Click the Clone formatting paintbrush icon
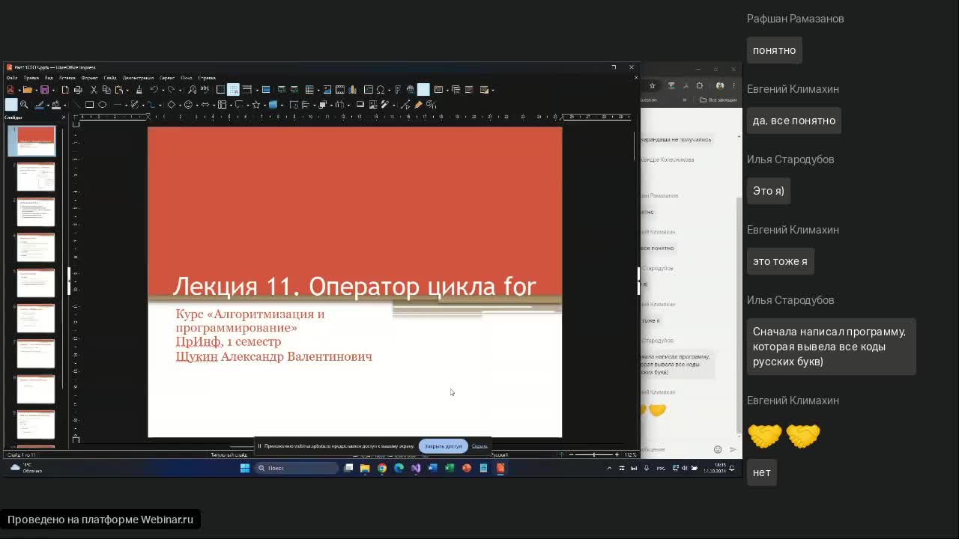Image resolution: width=959 pixels, height=539 pixels. click(x=139, y=90)
